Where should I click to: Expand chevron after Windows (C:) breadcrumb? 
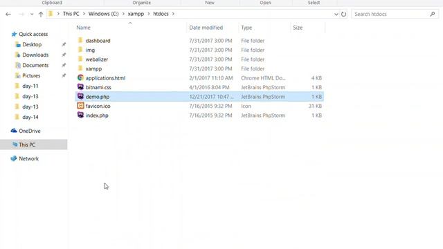coord(123,14)
